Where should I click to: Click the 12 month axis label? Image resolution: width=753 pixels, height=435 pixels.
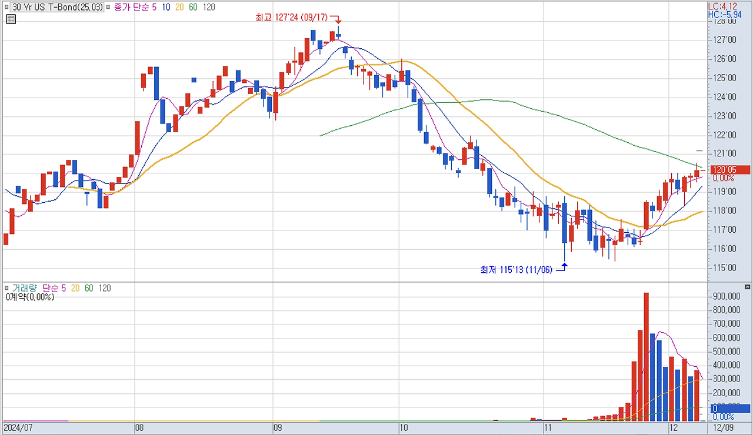(674, 427)
